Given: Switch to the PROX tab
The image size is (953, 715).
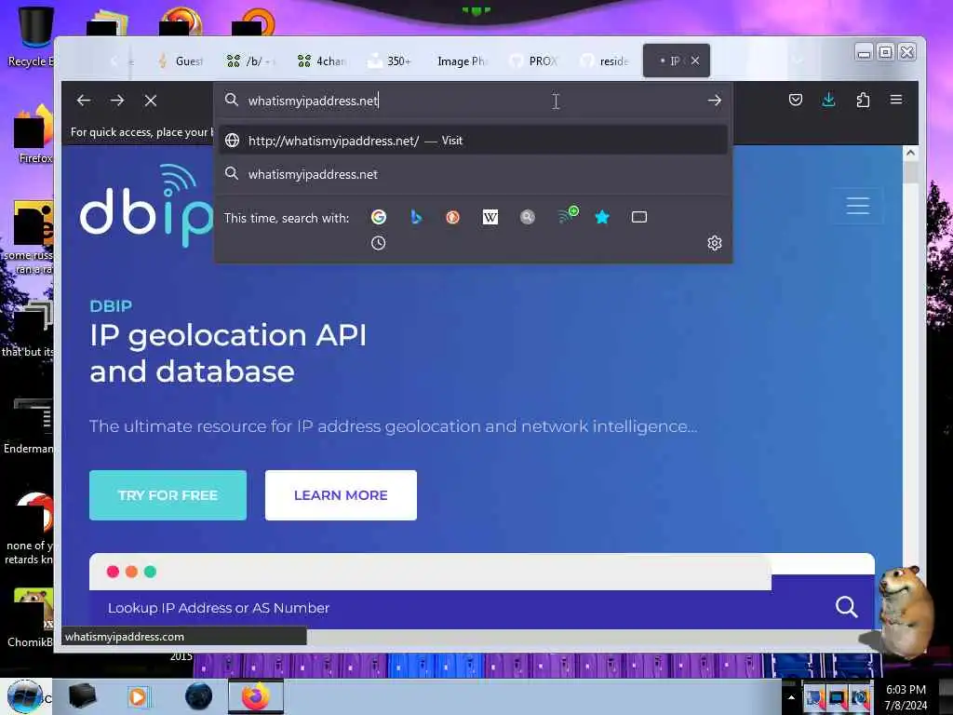Looking at the screenshot, I should point(533,61).
